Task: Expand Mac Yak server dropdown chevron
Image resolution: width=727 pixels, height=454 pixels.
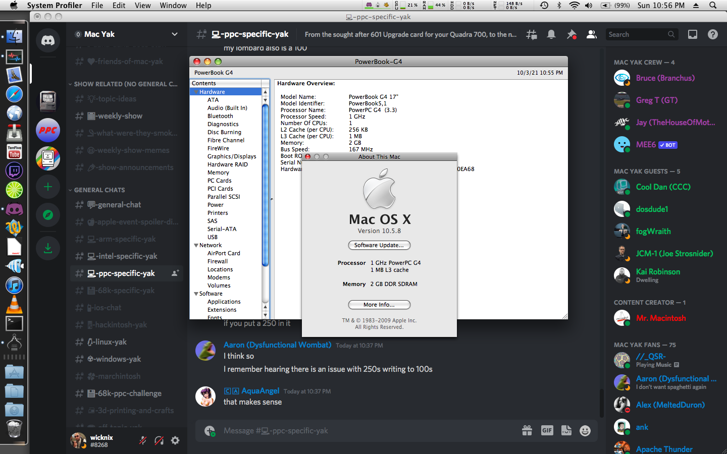Action: pos(175,34)
